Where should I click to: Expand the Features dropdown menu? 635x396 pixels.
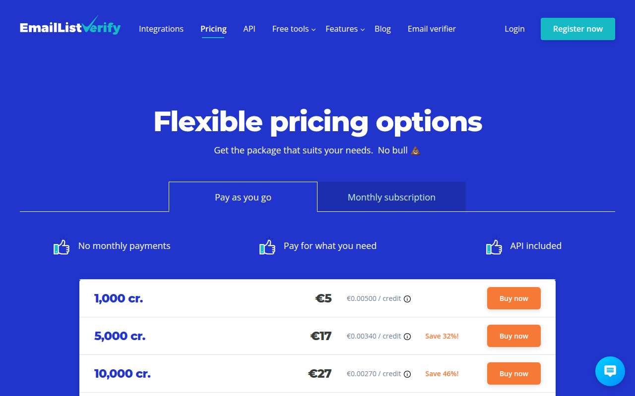[345, 29]
